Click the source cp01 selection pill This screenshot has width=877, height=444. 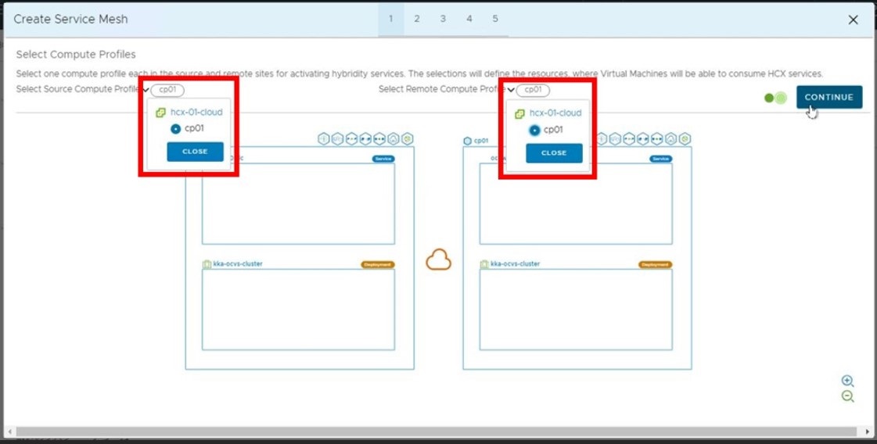click(167, 90)
